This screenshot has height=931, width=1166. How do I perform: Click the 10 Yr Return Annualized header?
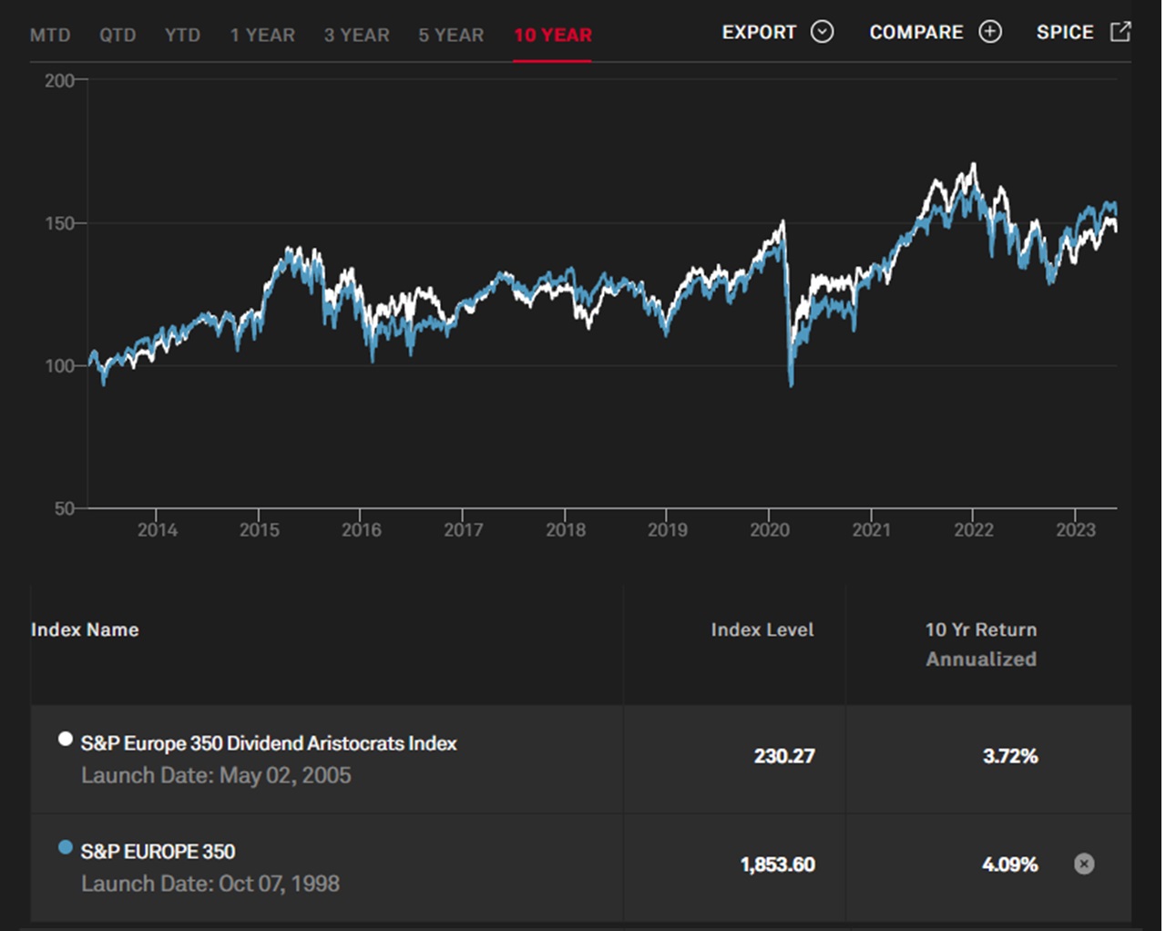click(981, 644)
